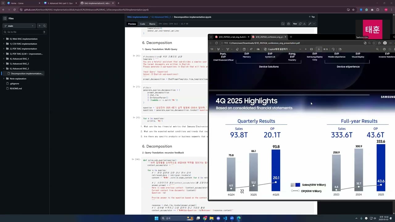Expand the 'Note explanation' folder
Screen dimensions: 395x222
click(4, 79)
